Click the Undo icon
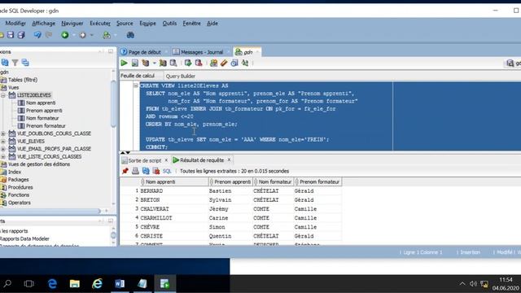This screenshot has width=521, height=293. click(37, 35)
